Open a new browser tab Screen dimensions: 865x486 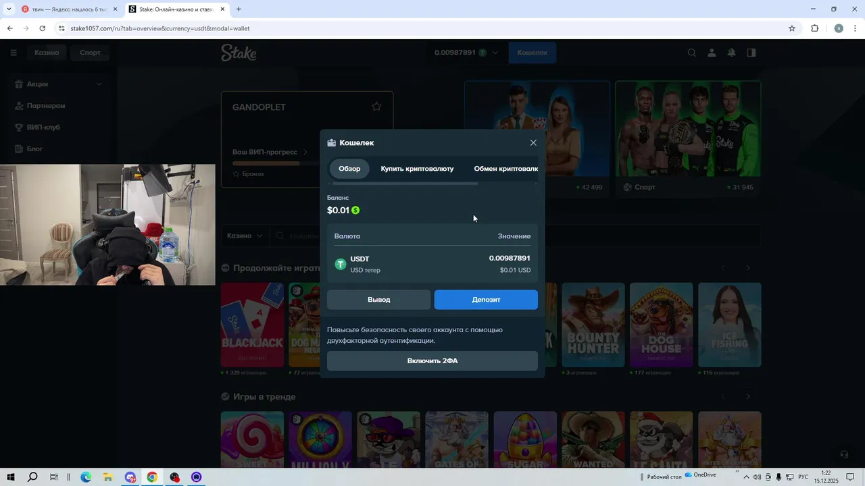239,9
